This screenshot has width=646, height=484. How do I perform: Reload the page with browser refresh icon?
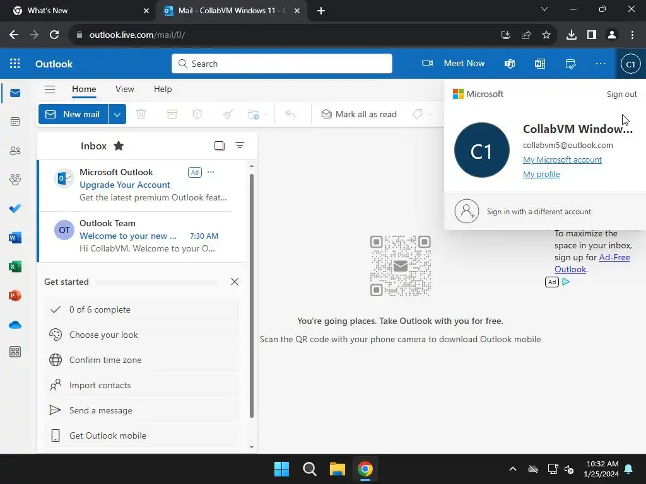pyautogui.click(x=54, y=35)
